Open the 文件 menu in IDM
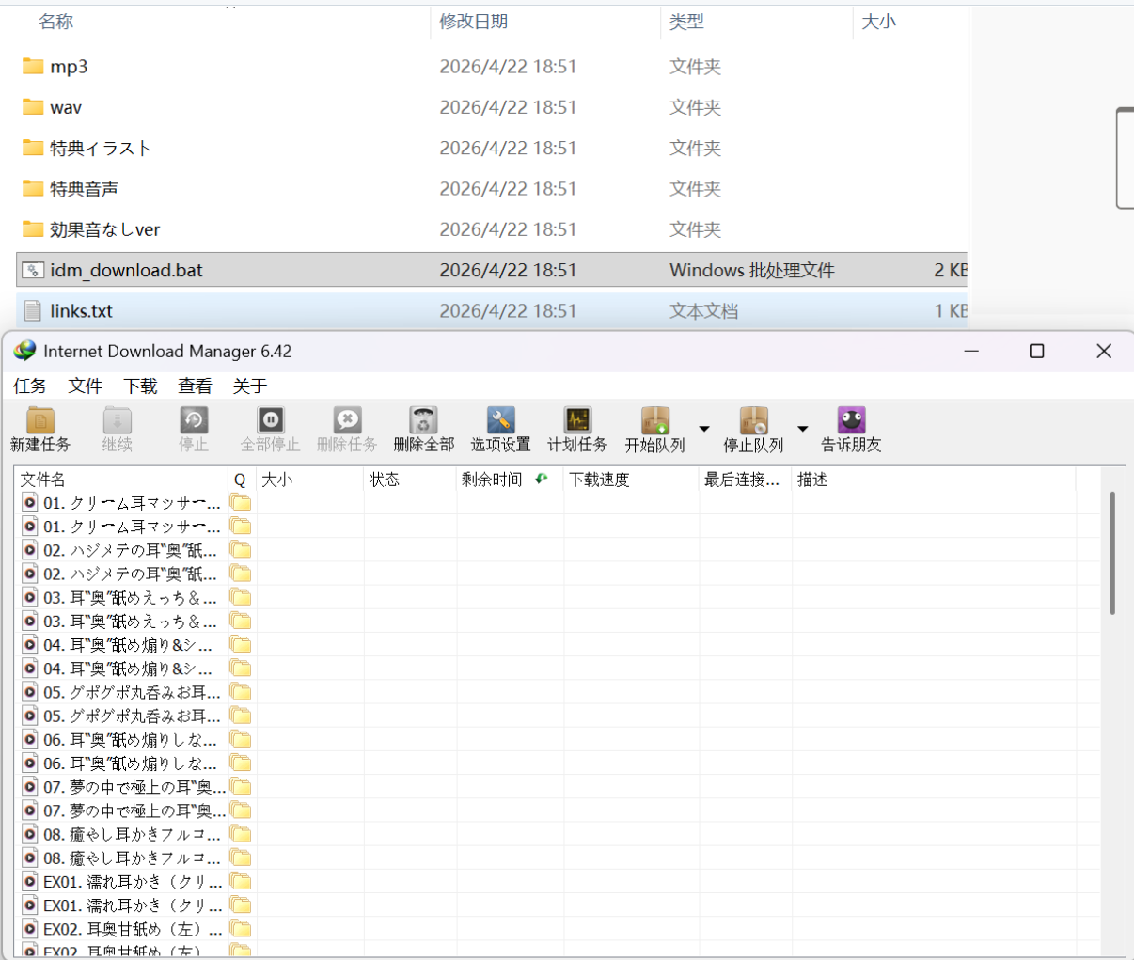 [x=86, y=386]
